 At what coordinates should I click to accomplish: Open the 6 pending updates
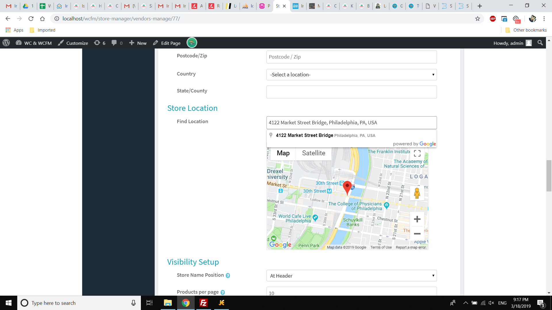[x=100, y=43]
